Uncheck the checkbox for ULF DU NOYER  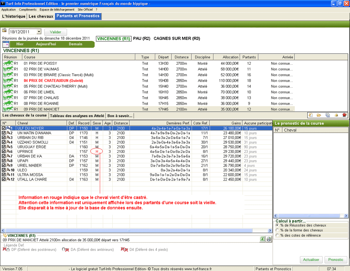tap(4, 128)
